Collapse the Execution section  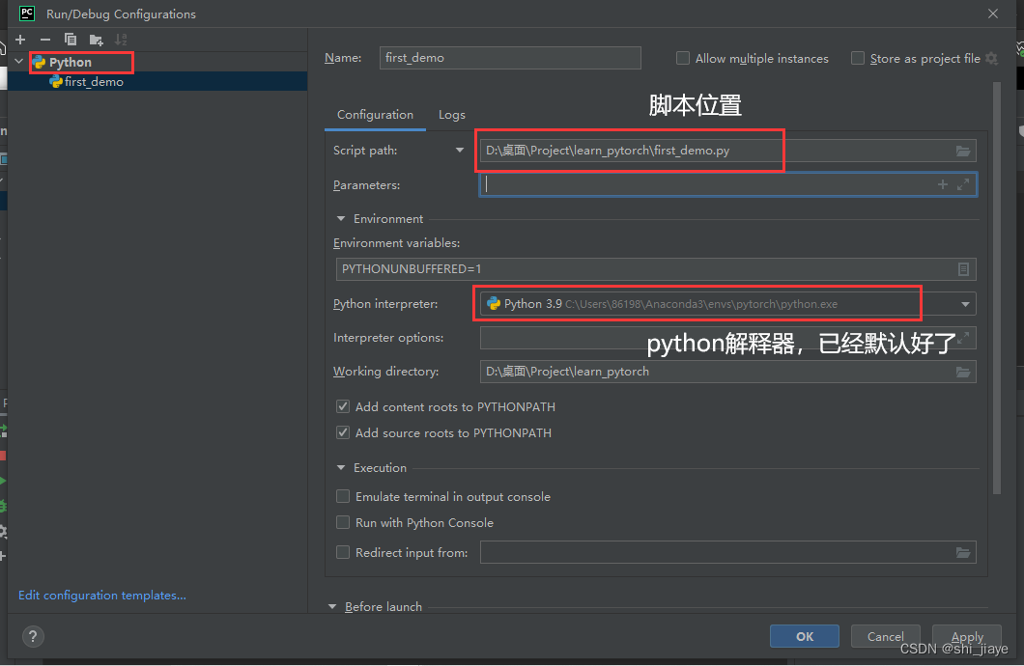point(341,468)
